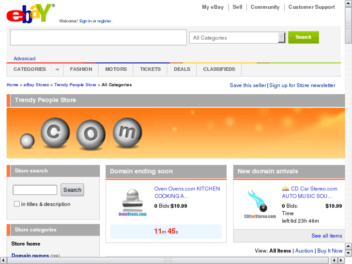The height and width of the screenshot is (264, 352).
Task: Click the vertical page scrollbar thumb
Action: tap(349, 25)
